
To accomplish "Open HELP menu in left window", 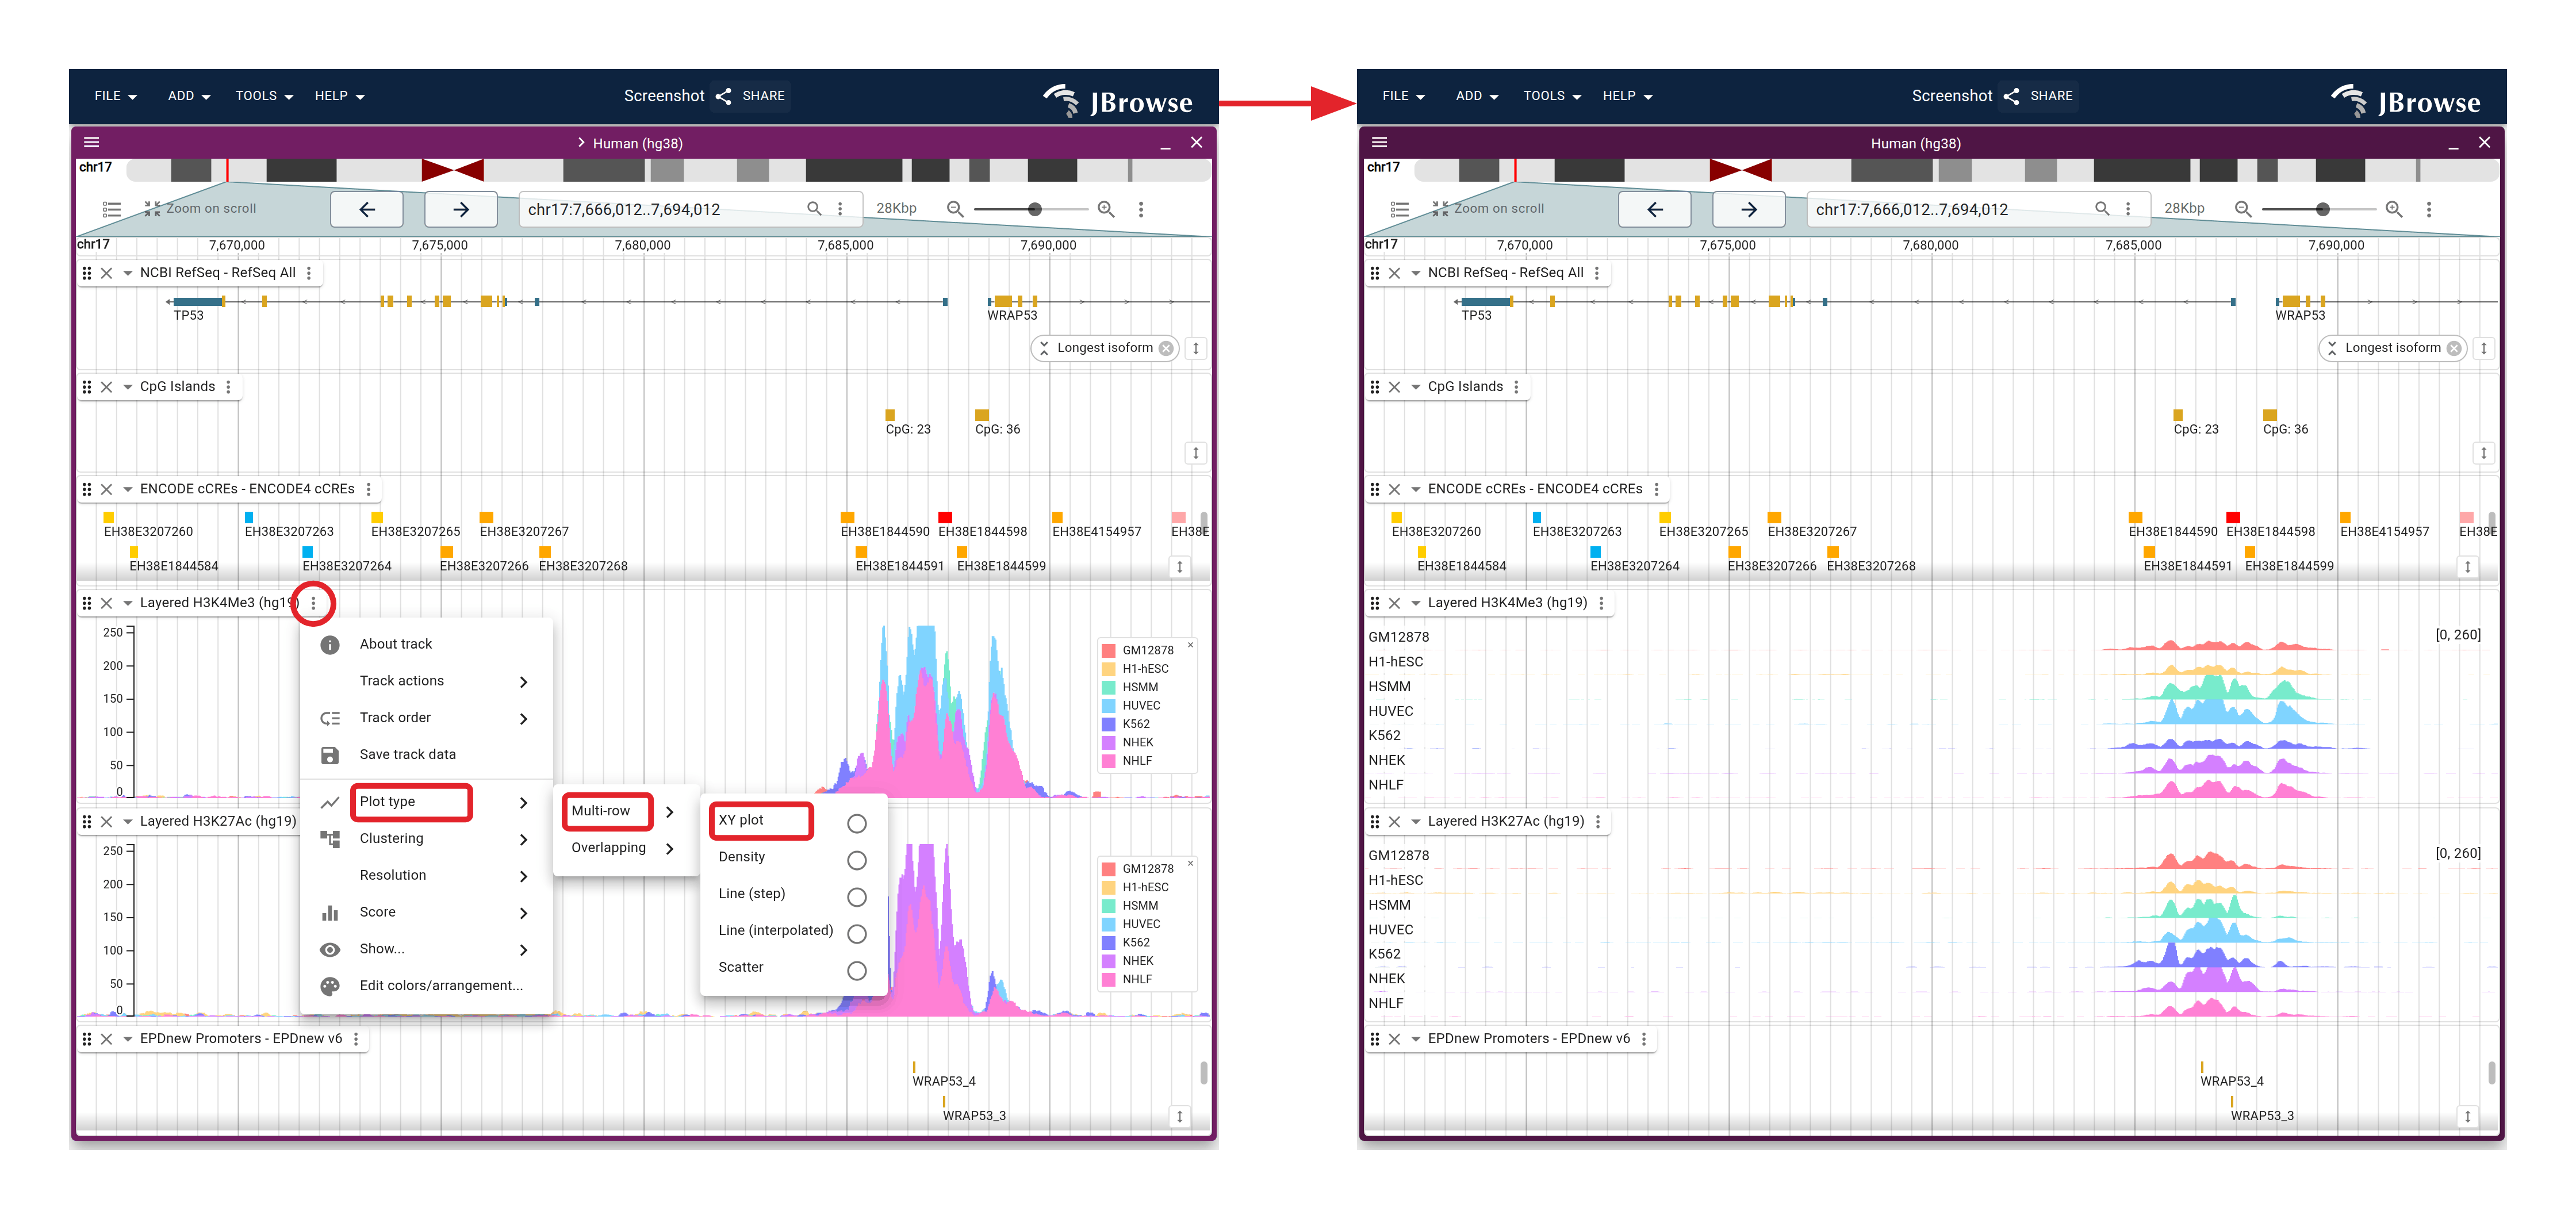I will [x=339, y=96].
